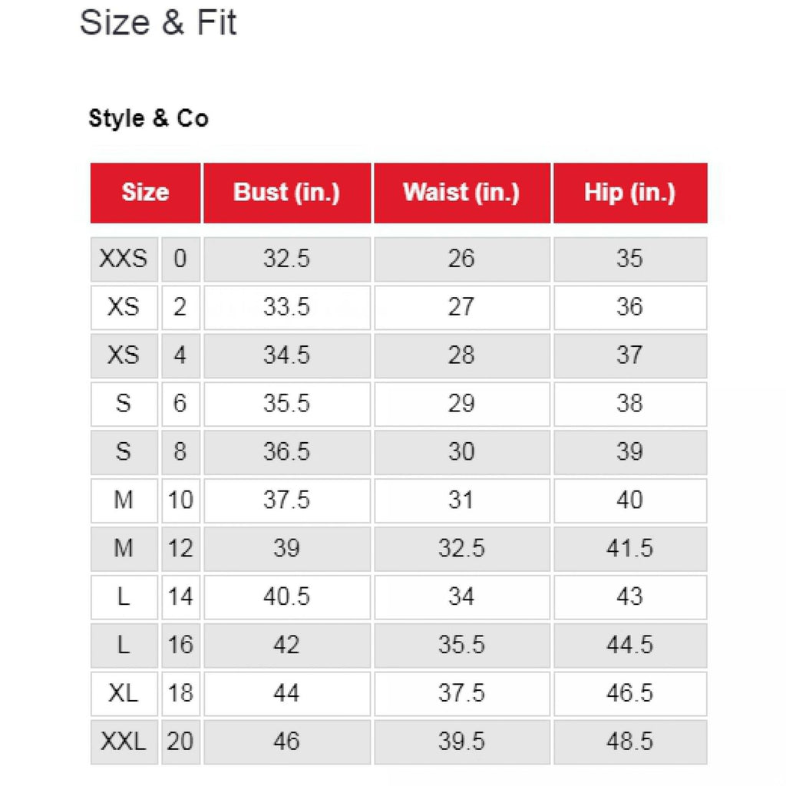This screenshot has width=786, height=786.
Task: Click the Waist (in.) column header
Action: coord(461,192)
